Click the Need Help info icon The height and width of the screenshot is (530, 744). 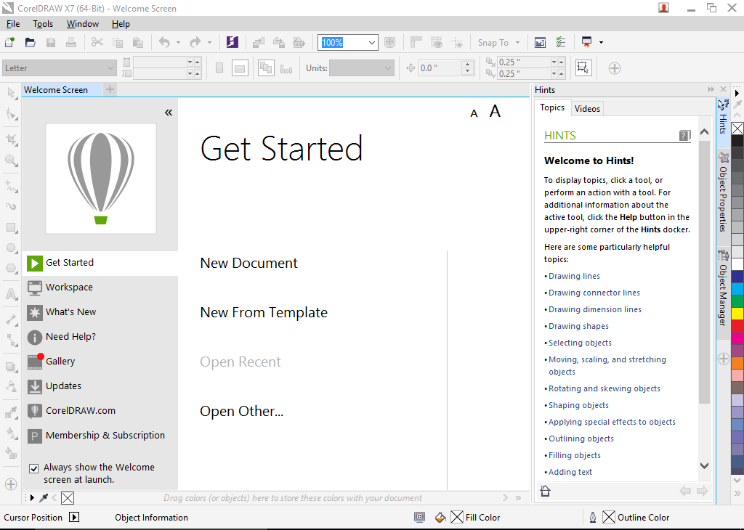click(x=35, y=337)
